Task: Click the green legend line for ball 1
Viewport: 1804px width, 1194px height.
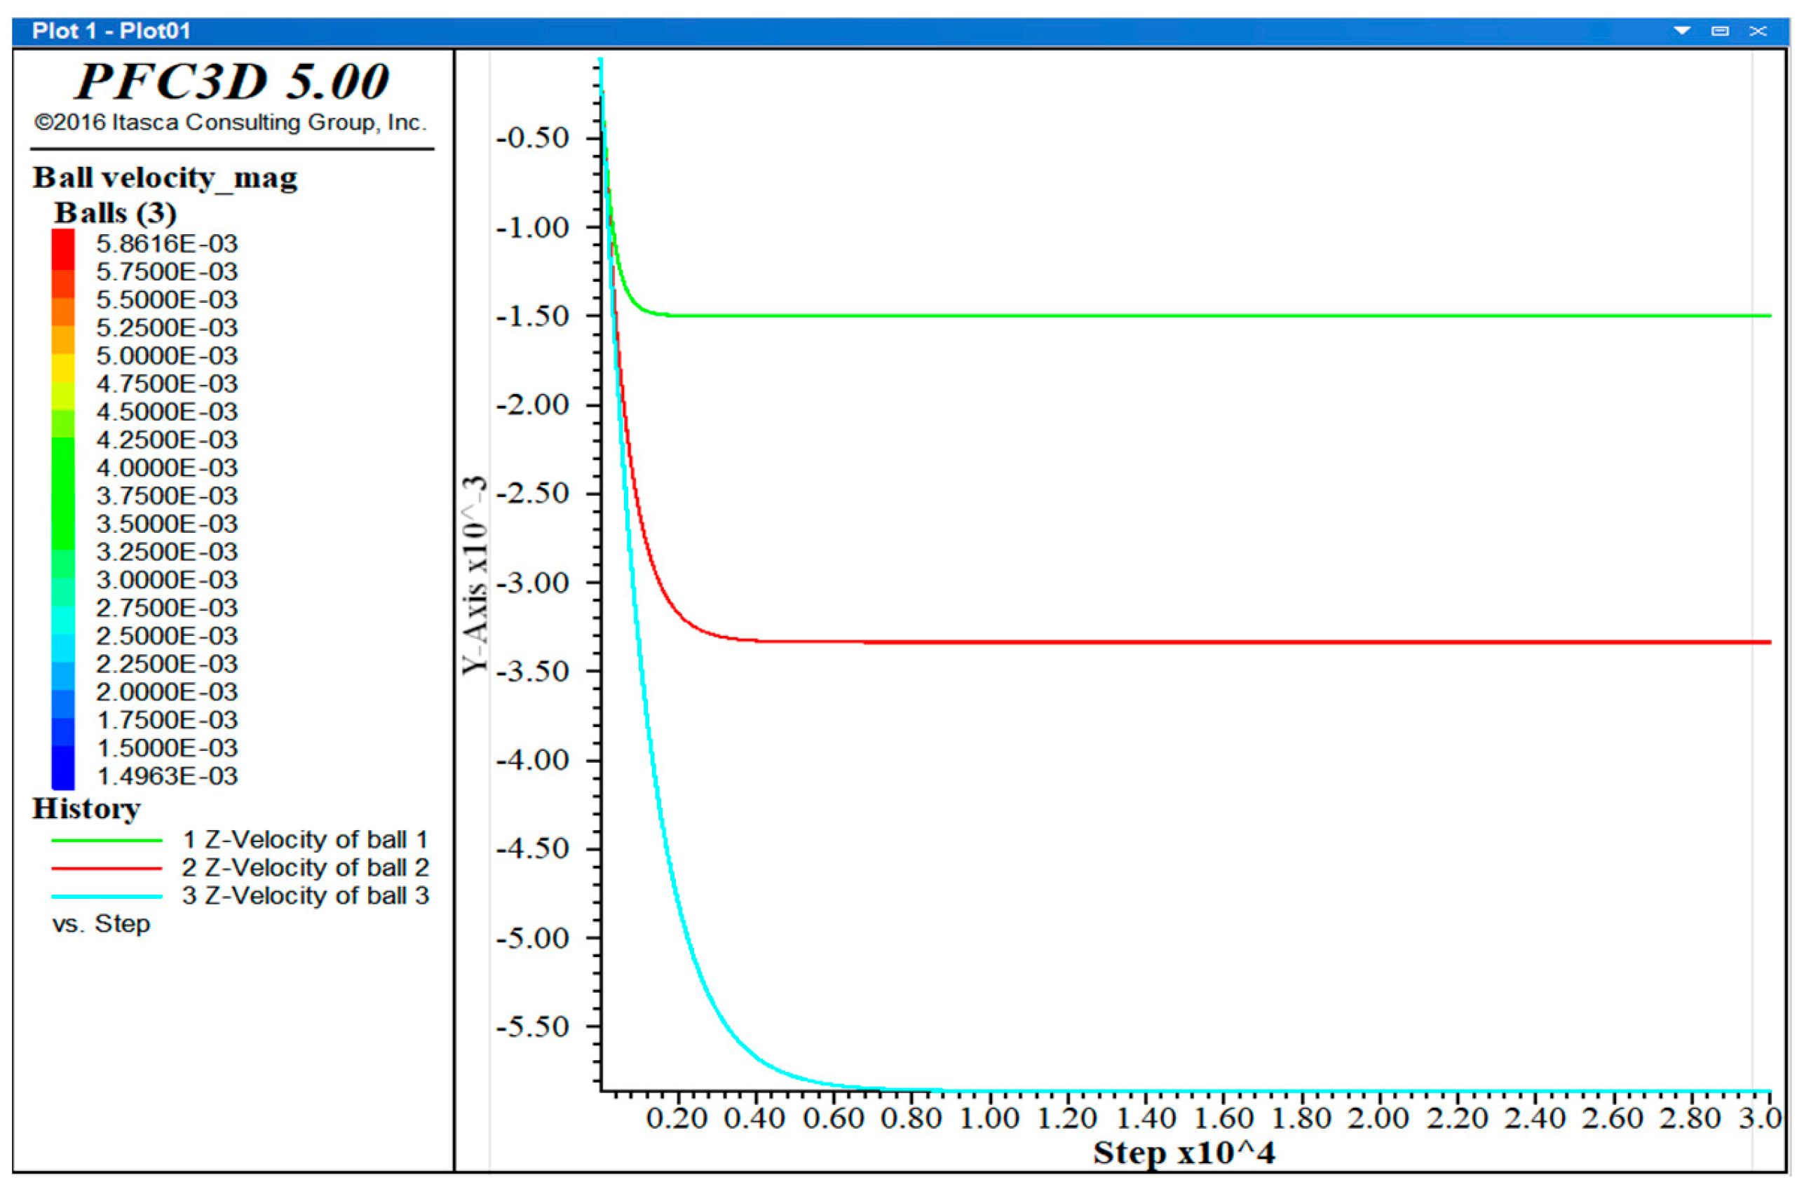Action: click(107, 840)
